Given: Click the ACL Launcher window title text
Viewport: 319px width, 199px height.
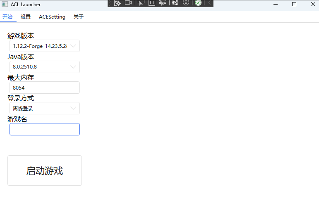Looking at the screenshot, I should point(26,5).
